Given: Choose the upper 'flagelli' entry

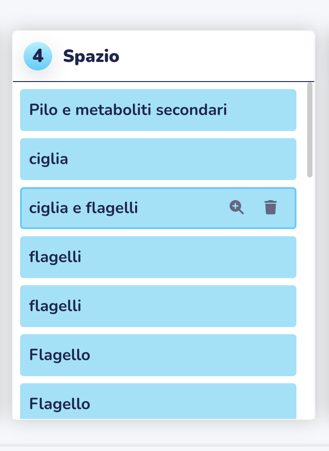Looking at the screenshot, I should (158, 257).
